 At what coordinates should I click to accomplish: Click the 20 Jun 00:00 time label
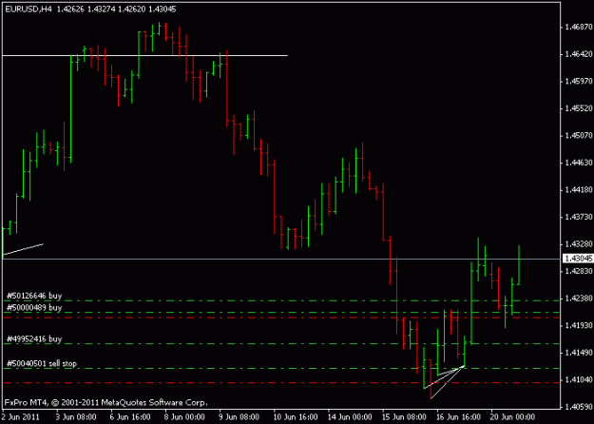513,417
